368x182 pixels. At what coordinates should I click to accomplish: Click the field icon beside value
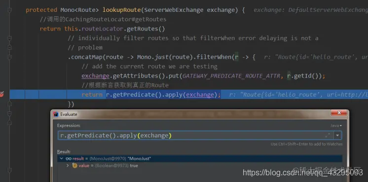coord(74,166)
